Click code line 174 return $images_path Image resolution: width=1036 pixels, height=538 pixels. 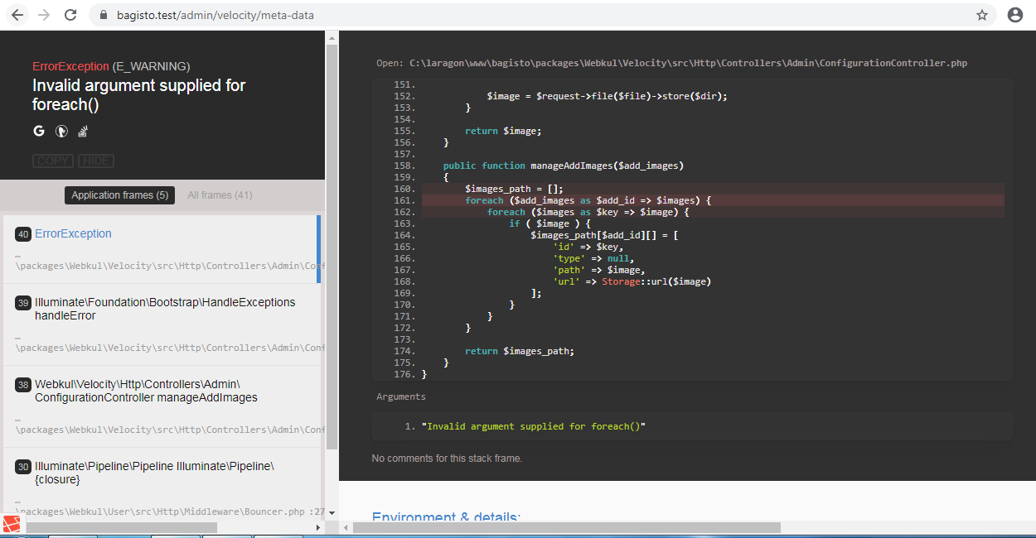[x=519, y=351]
